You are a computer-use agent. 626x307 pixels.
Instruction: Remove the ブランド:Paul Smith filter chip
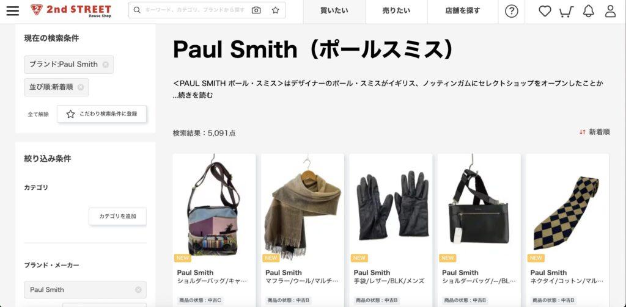[x=105, y=65]
